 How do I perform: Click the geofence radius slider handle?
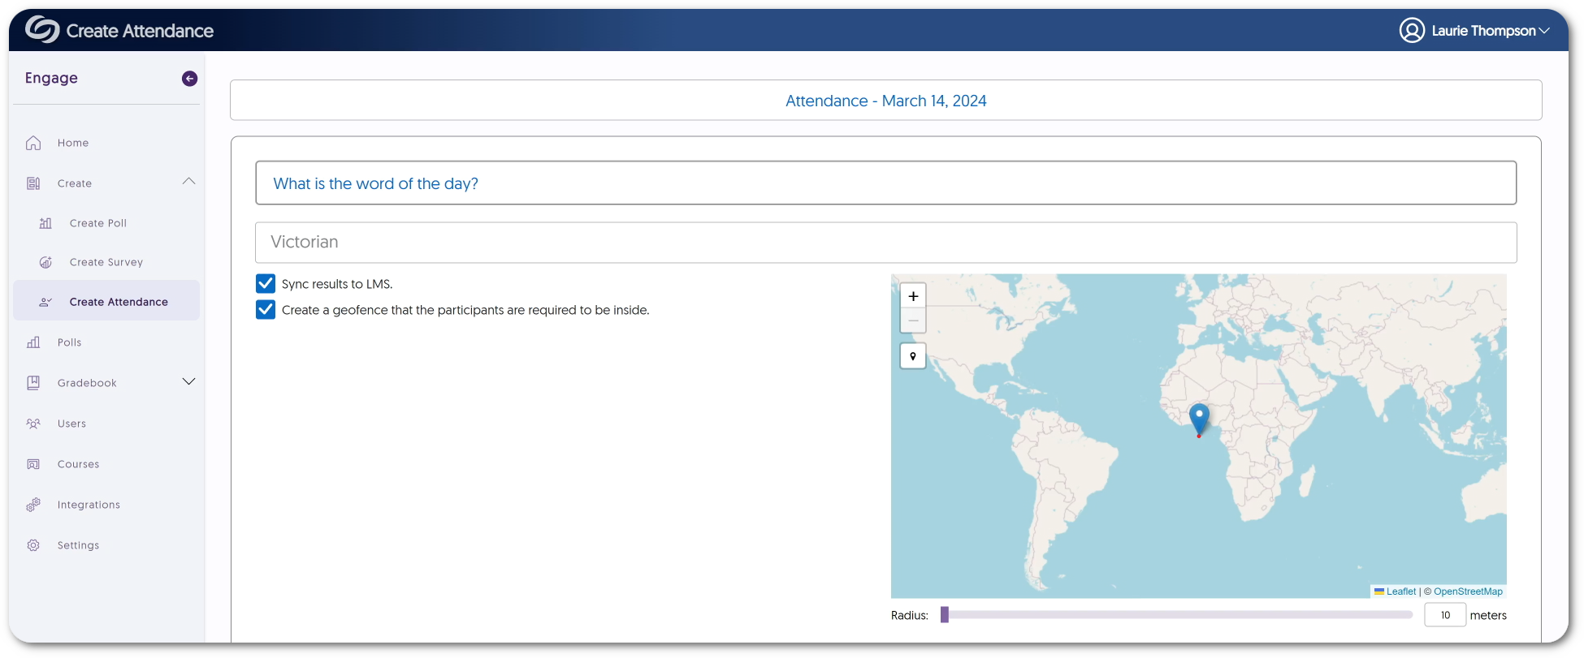pyautogui.click(x=945, y=615)
